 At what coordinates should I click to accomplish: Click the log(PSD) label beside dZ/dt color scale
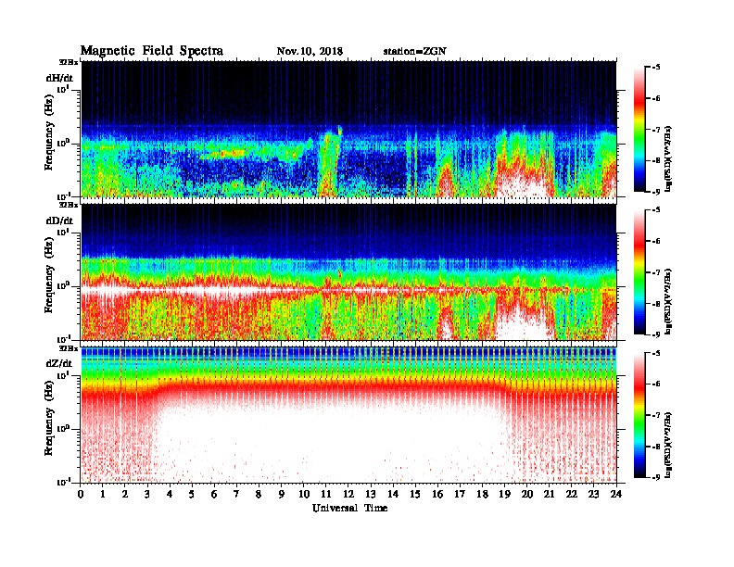669,445
